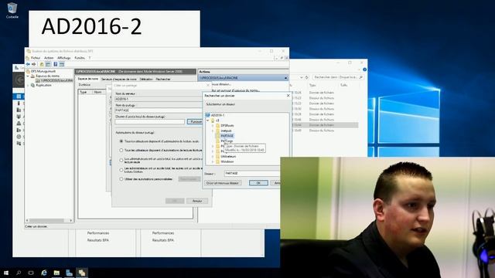495x278 pixels.
Task: Switch to the Espace de noms tab
Action: [88, 79]
